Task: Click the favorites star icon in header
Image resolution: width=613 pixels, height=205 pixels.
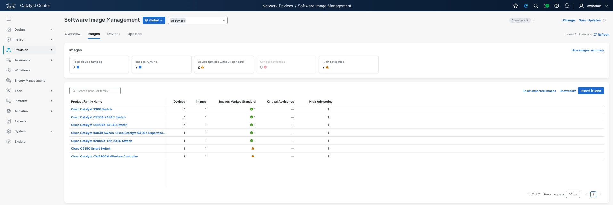Action: click(516, 6)
